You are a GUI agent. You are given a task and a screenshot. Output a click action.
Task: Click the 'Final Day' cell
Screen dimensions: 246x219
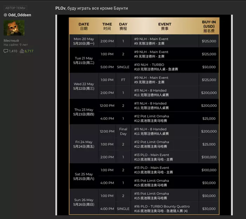[123, 131]
